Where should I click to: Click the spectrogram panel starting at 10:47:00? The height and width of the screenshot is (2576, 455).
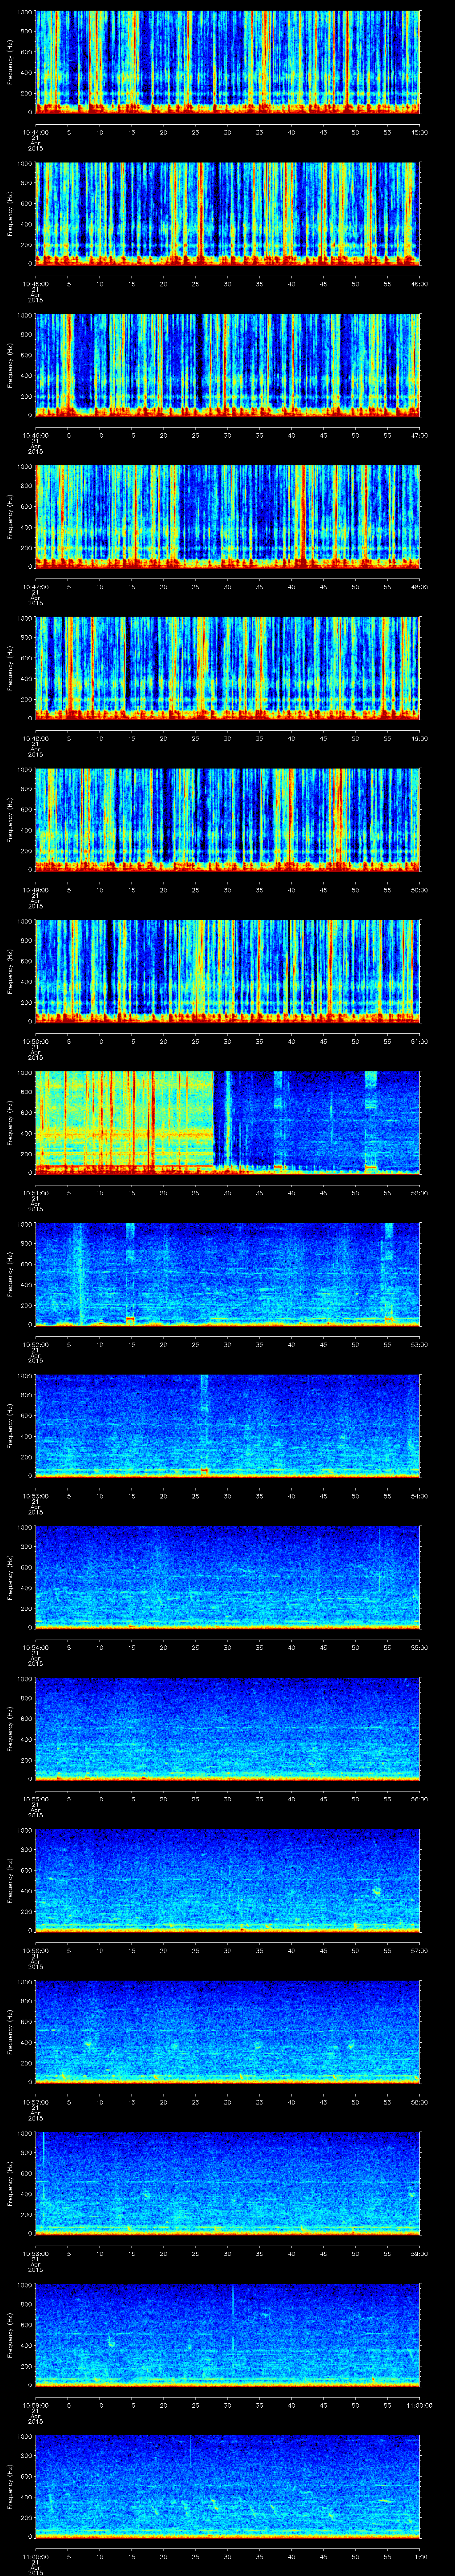pyautogui.click(x=228, y=517)
